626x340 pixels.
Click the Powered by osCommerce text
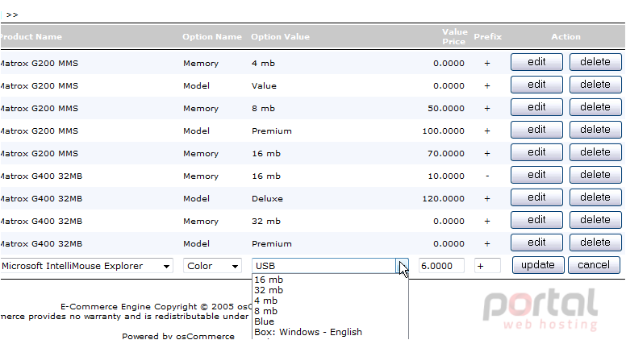[178, 337]
